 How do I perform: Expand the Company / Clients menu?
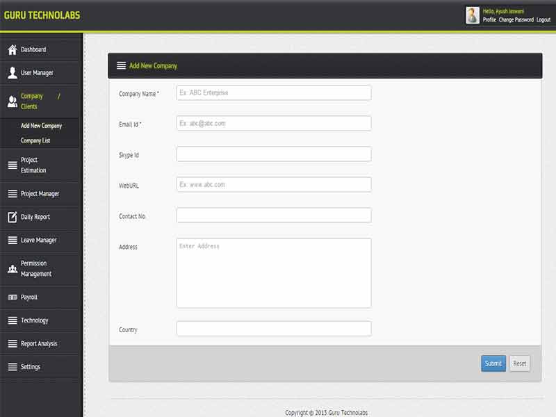tap(33, 100)
